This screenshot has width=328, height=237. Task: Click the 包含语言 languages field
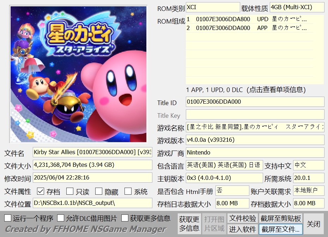(224, 165)
